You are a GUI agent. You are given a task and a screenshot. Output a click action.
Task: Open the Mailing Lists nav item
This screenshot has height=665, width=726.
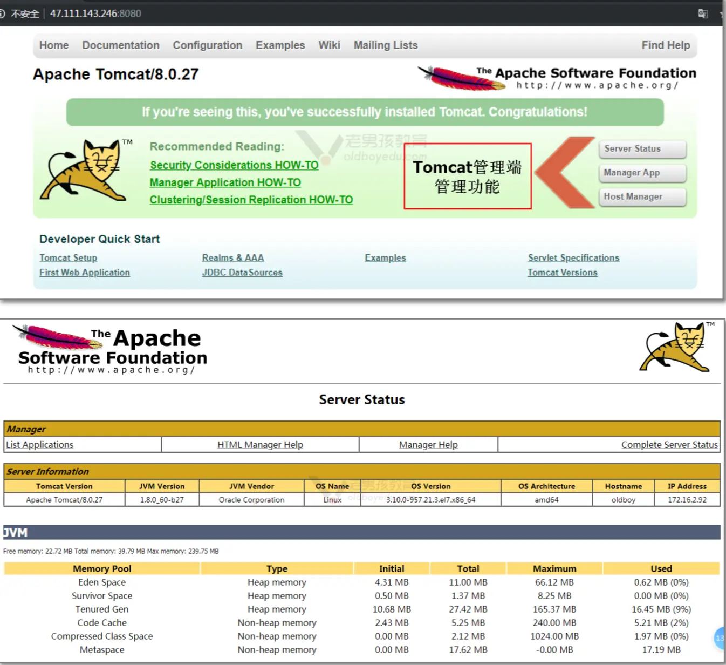386,45
